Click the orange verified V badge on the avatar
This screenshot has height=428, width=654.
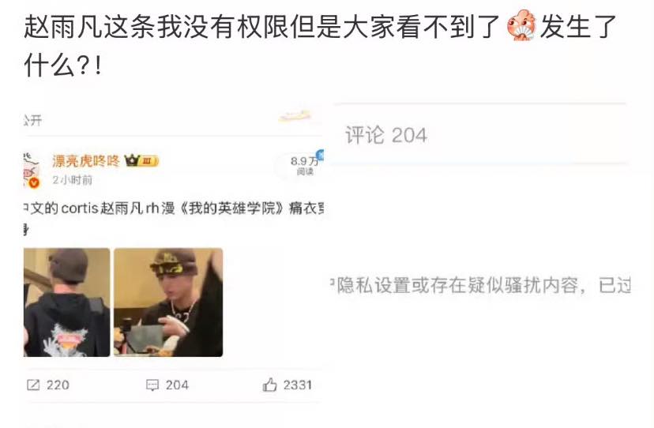[34, 182]
